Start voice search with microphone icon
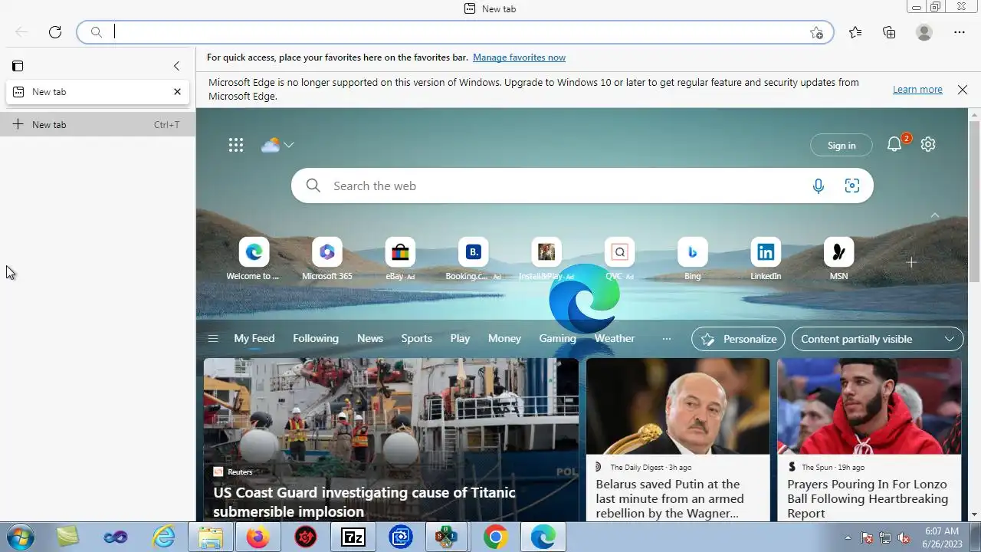This screenshot has height=552, width=981. point(819,186)
